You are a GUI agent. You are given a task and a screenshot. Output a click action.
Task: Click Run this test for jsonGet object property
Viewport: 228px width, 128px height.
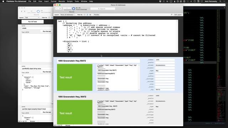[x=47, y=112]
